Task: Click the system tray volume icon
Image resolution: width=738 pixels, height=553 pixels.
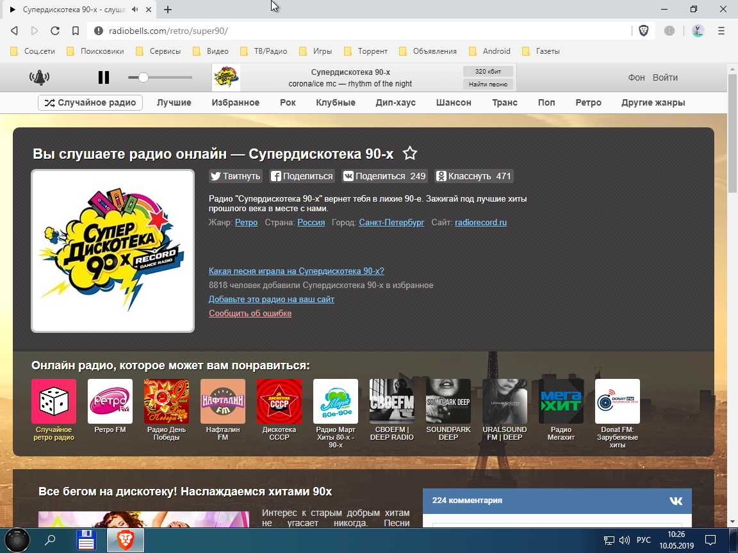Action: (625, 540)
